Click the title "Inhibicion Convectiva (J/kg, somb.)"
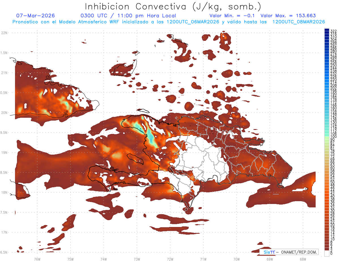 [x=173, y=7]
